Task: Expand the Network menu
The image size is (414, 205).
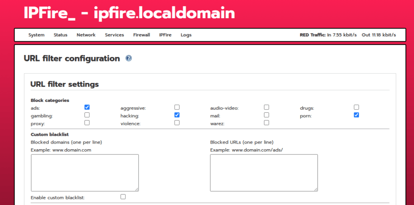Action: (86, 35)
